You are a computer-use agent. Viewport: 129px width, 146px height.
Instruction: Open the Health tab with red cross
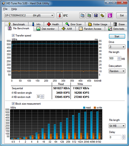[53, 24]
